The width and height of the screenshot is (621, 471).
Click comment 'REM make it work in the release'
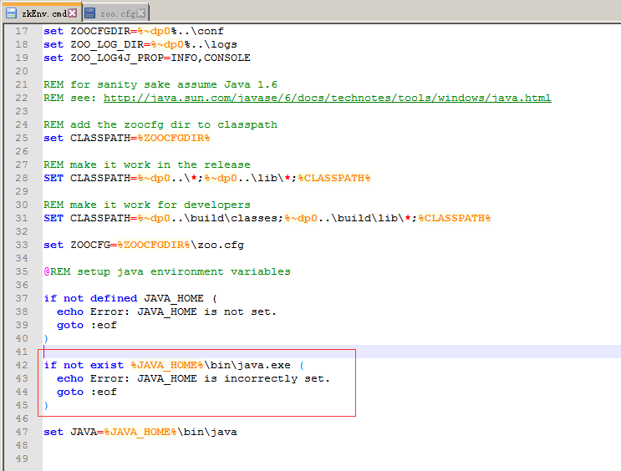147,165
